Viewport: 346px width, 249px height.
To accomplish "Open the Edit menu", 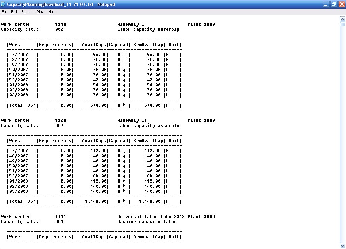I will click(x=14, y=12).
